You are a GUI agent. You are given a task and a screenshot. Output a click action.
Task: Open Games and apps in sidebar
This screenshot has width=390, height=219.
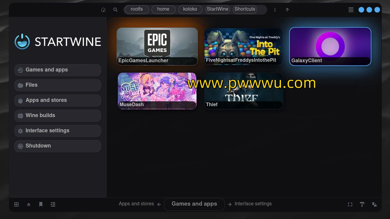click(x=58, y=70)
